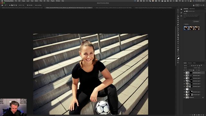The image size is (206, 116).
Task: Switch to the Adjustments tab
Action: pyautogui.click(x=192, y=9)
